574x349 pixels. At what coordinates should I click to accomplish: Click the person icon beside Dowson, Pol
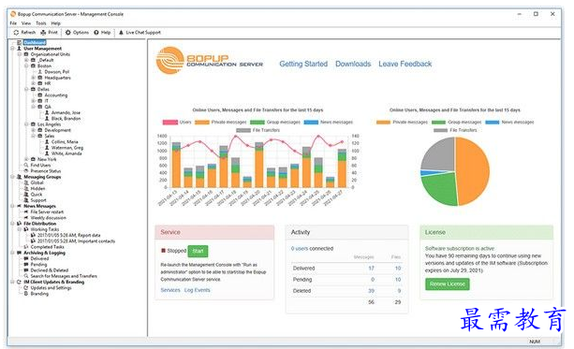click(x=40, y=72)
